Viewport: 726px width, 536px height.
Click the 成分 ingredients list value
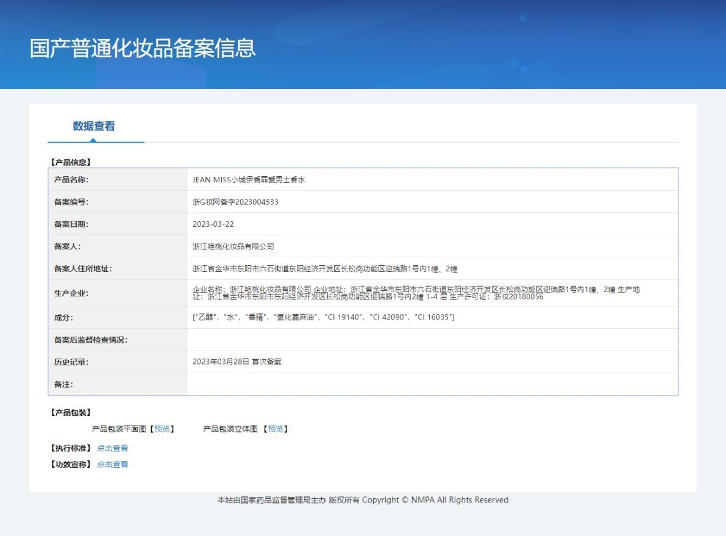323,317
